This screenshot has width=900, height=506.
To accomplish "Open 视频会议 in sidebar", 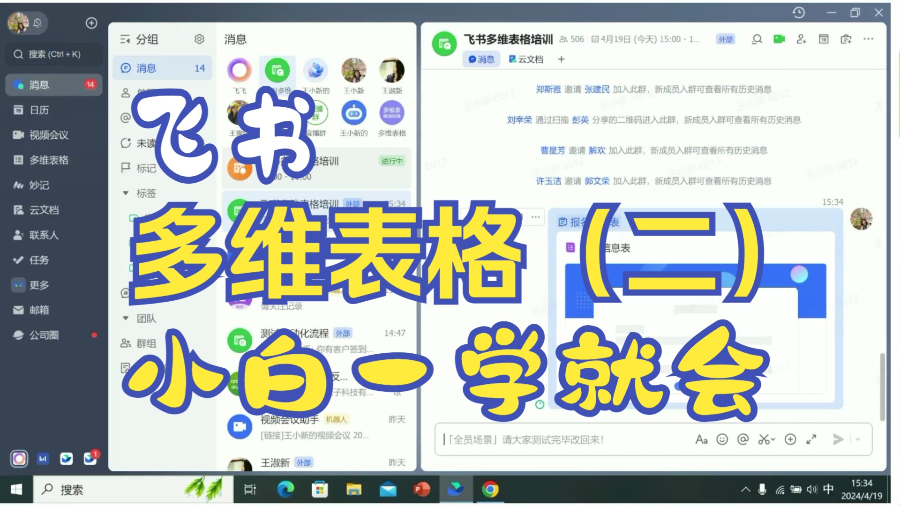I will 54,135.
